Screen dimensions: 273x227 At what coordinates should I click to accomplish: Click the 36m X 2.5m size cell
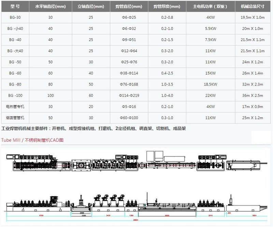tap(253, 95)
